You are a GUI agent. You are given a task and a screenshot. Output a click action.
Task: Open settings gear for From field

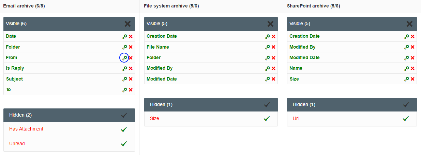point(125,58)
